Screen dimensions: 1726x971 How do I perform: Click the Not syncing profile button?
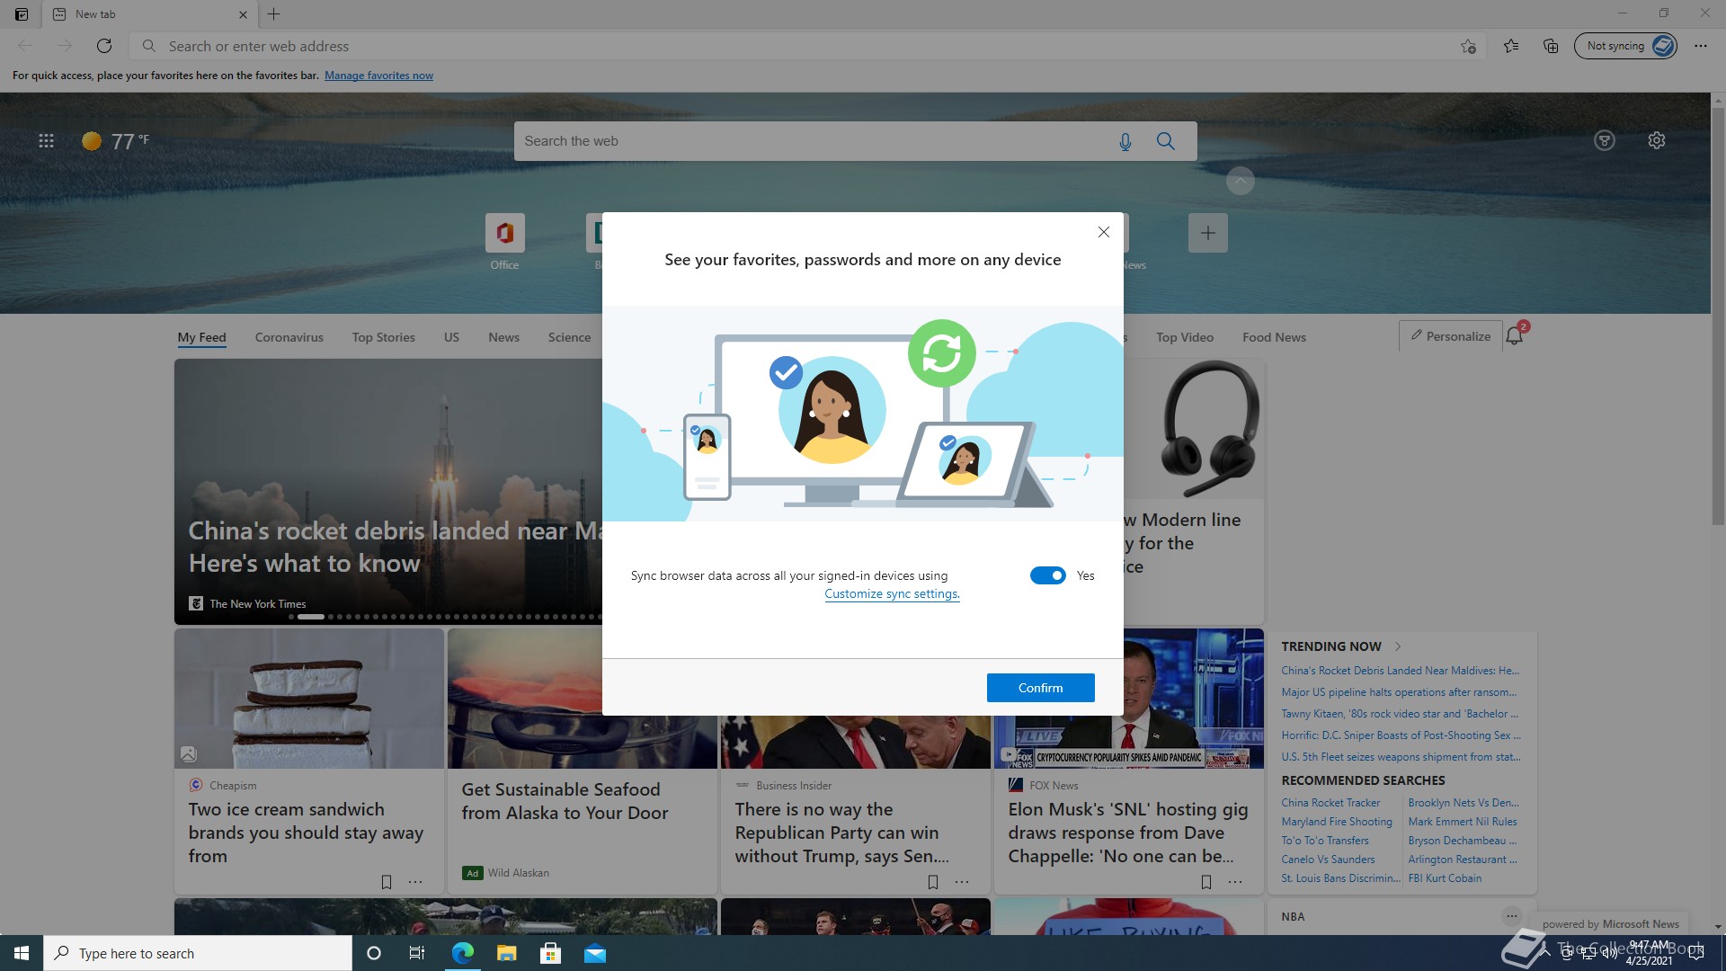1624,46
